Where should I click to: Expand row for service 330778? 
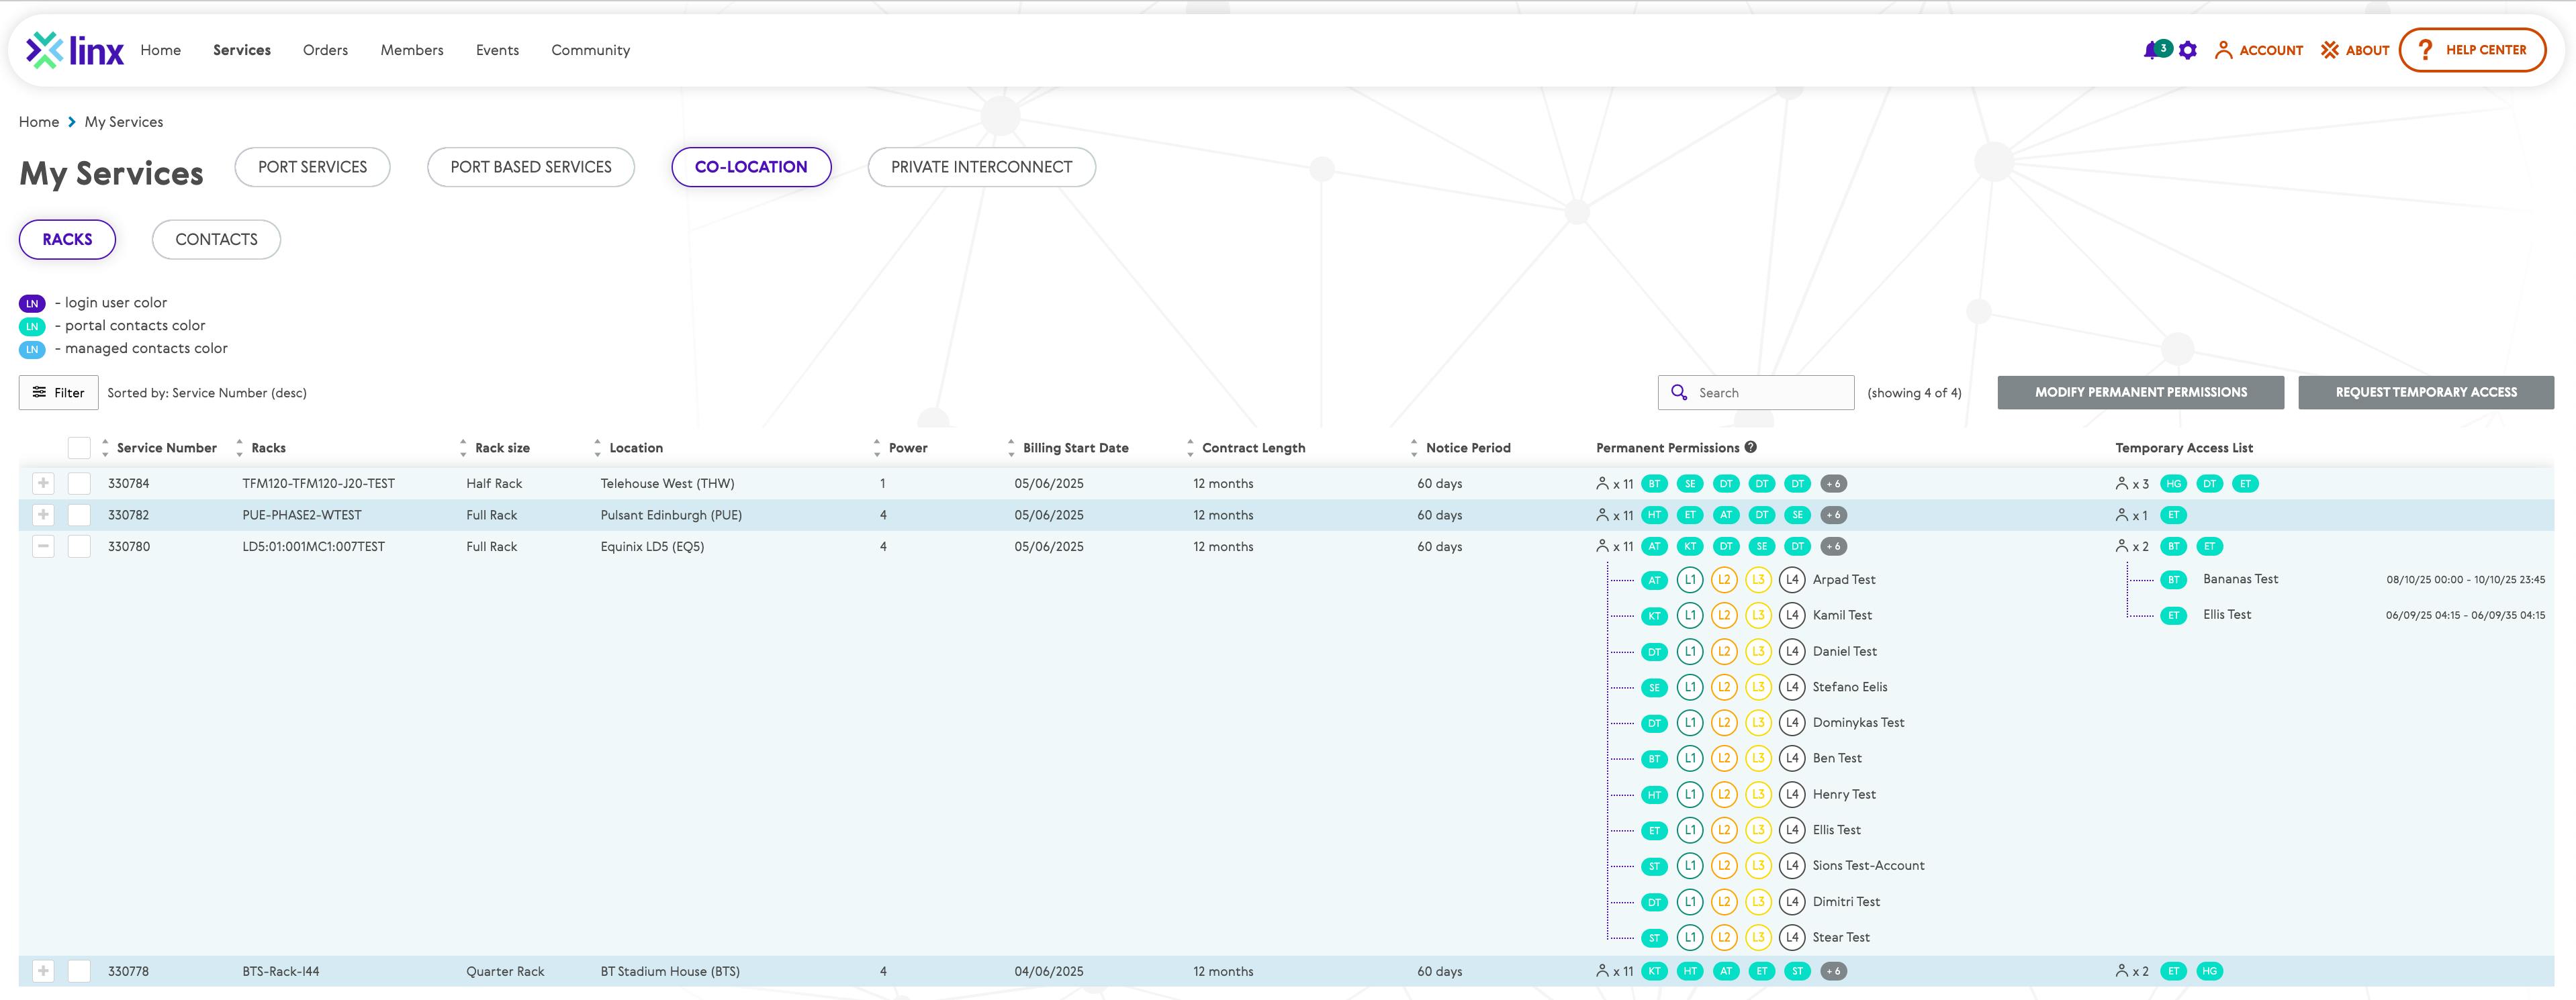pyautogui.click(x=43, y=971)
